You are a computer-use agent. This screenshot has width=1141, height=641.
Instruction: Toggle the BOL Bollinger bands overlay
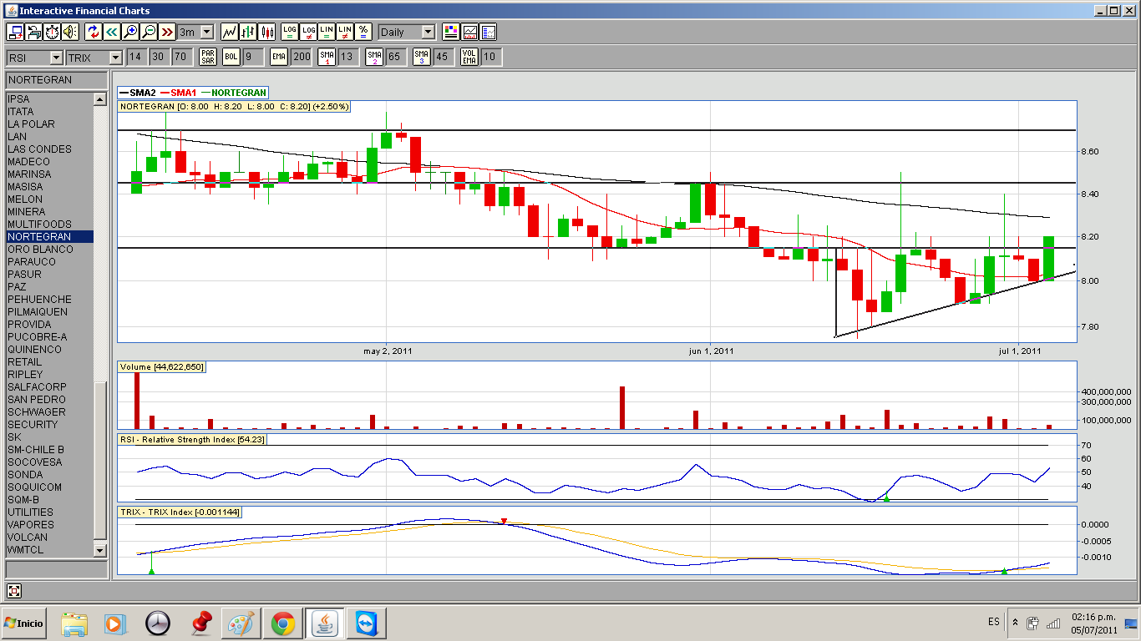tap(231, 57)
